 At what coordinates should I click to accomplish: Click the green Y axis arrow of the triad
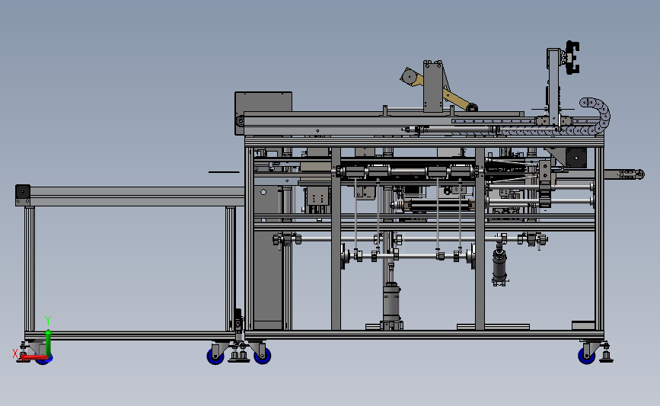(x=48, y=344)
